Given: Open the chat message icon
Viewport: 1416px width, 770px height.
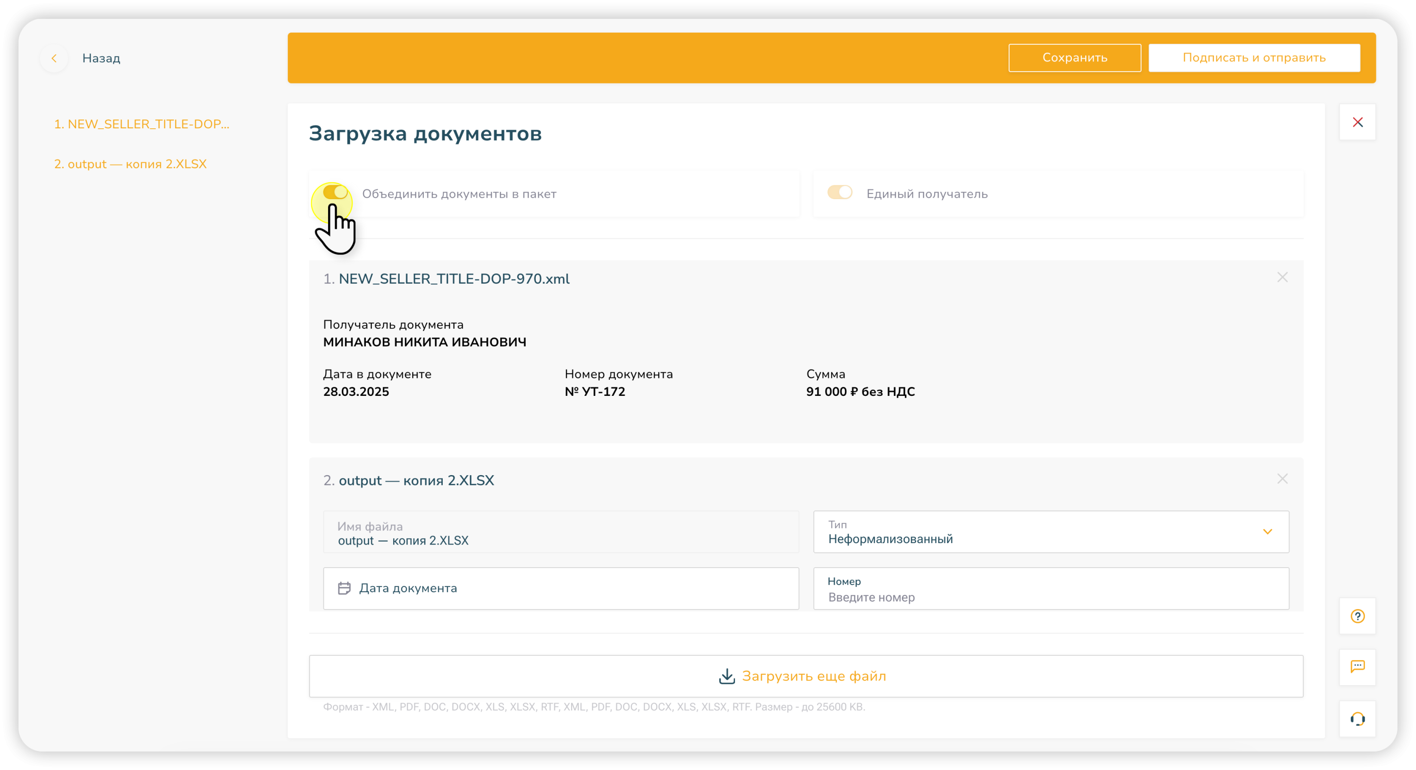Looking at the screenshot, I should (1357, 667).
